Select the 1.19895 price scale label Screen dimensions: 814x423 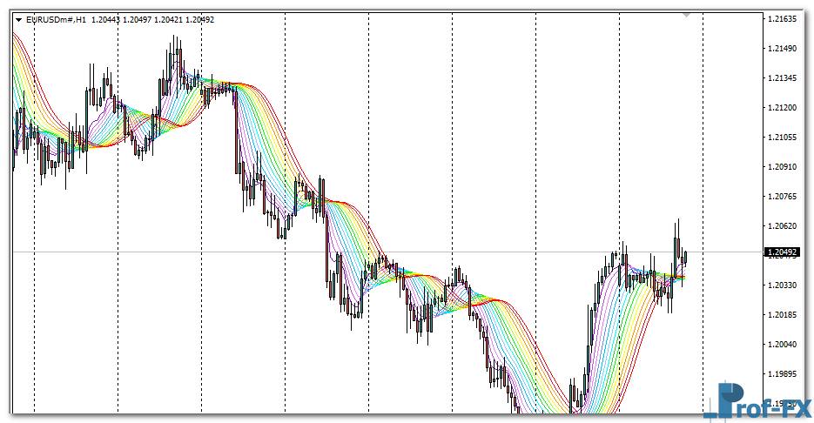784,373
